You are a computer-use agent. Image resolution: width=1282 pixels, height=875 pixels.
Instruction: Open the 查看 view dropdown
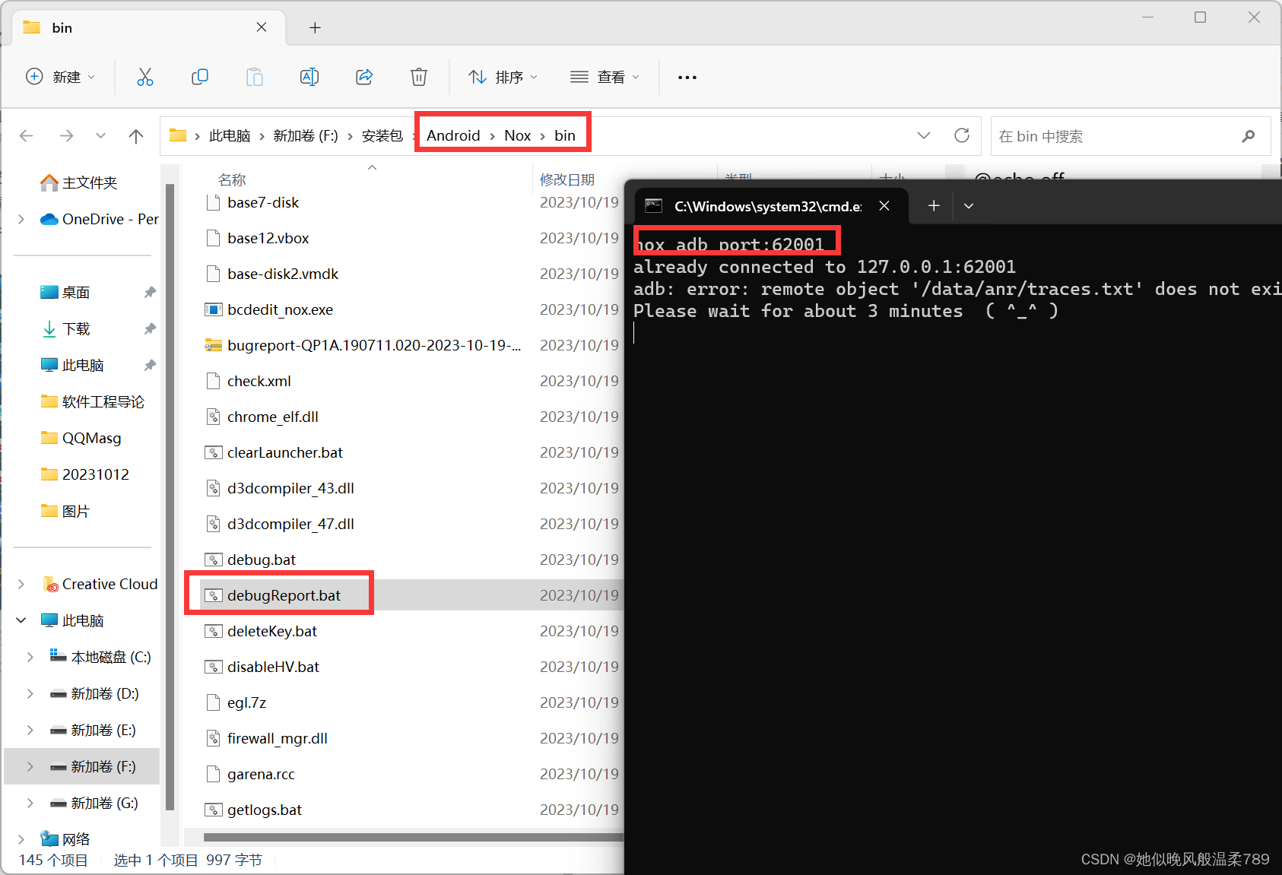(x=605, y=77)
